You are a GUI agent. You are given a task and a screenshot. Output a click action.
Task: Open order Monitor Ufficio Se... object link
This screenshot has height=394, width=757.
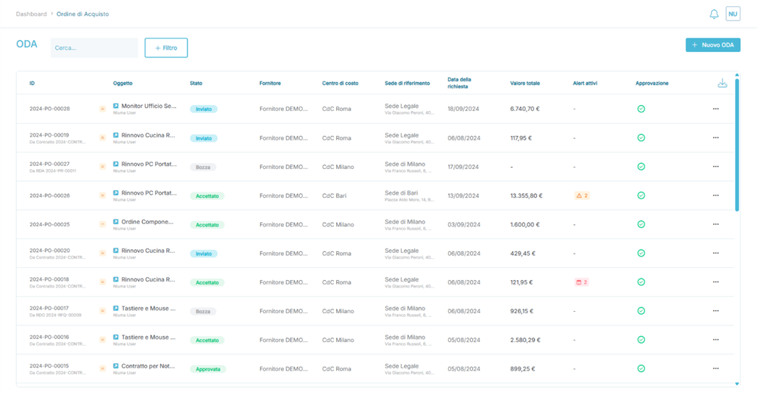(x=149, y=106)
